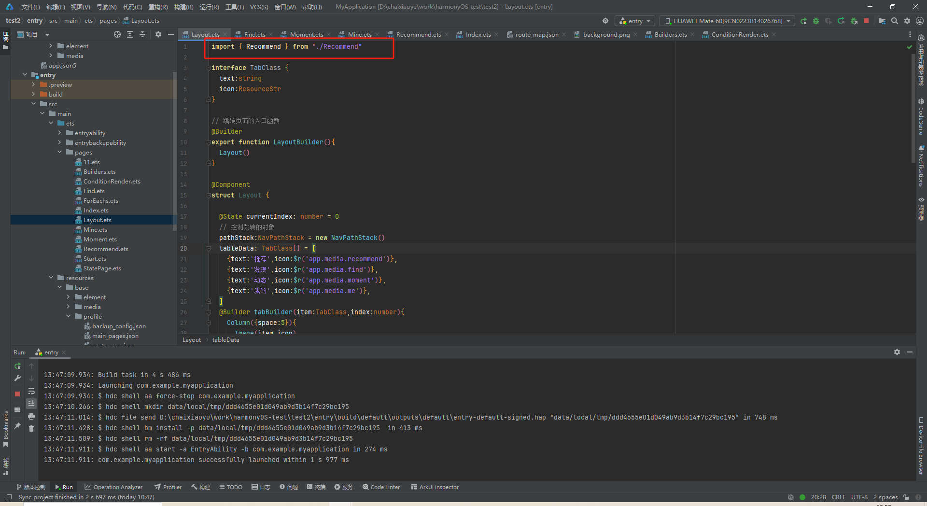Click the restore layout icon in Run panel

17,410
